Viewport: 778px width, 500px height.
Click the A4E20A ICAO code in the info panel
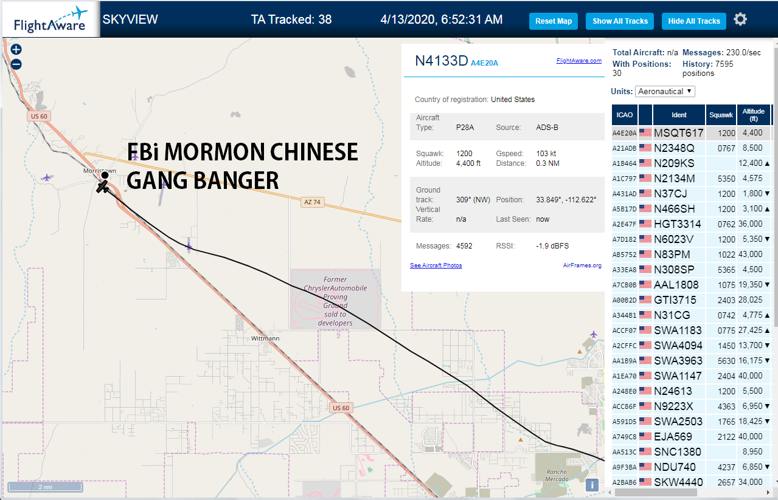pos(484,63)
